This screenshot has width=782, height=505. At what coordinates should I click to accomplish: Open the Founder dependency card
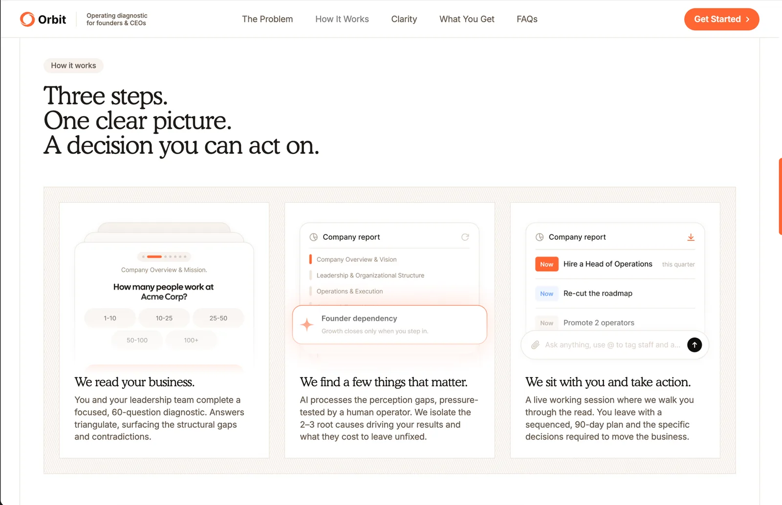pos(390,325)
